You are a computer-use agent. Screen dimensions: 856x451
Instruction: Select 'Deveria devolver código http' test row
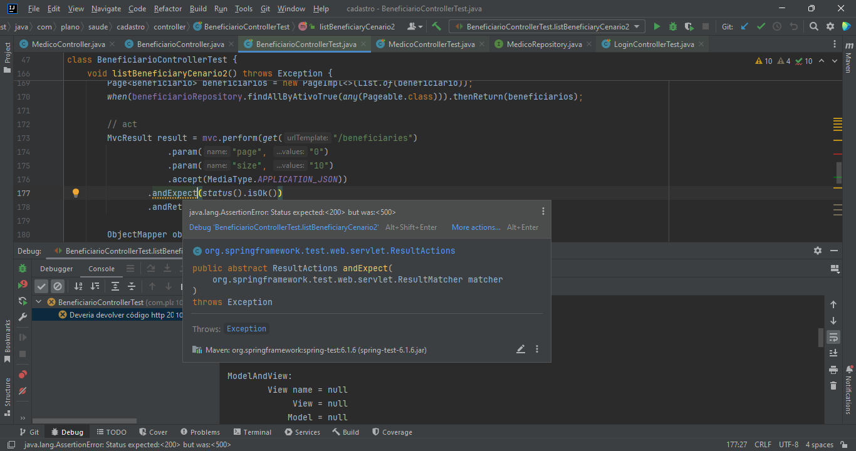point(107,315)
